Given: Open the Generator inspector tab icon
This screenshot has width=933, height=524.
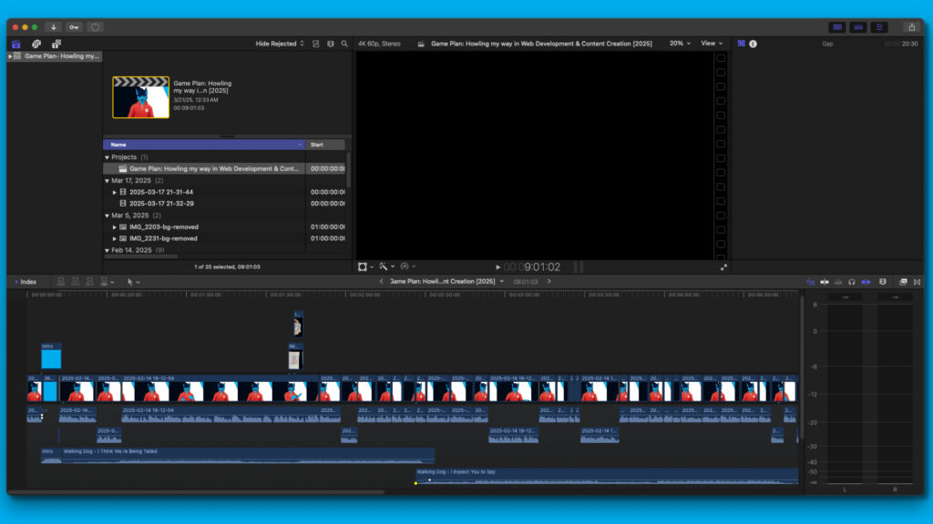Looking at the screenshot, I should pyautogui.click(x=742, y=44).
